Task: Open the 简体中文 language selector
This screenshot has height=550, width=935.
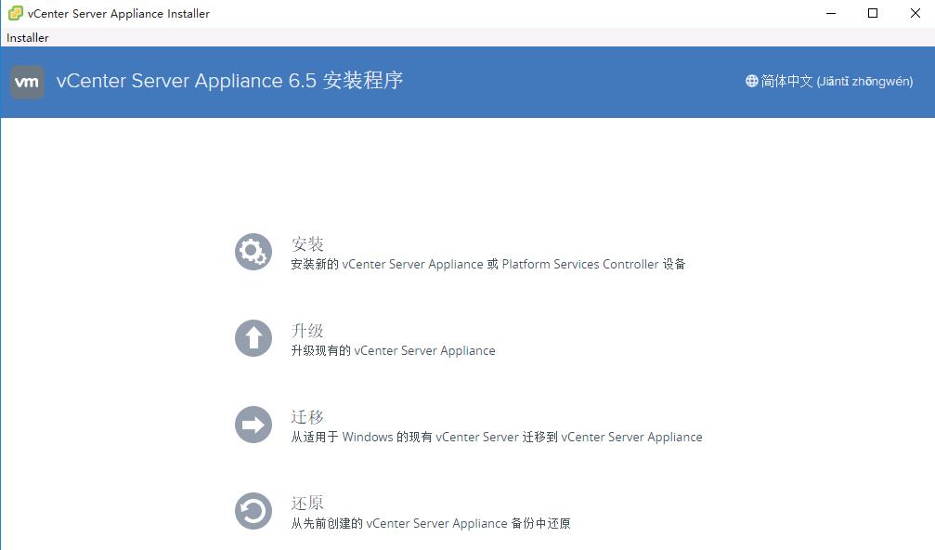Action: pyautogui.click(x=829, y=81)
